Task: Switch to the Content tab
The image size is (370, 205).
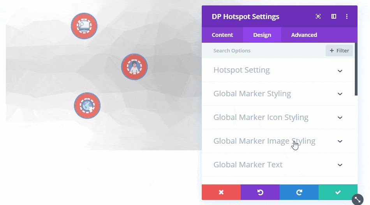Action: 222,35
